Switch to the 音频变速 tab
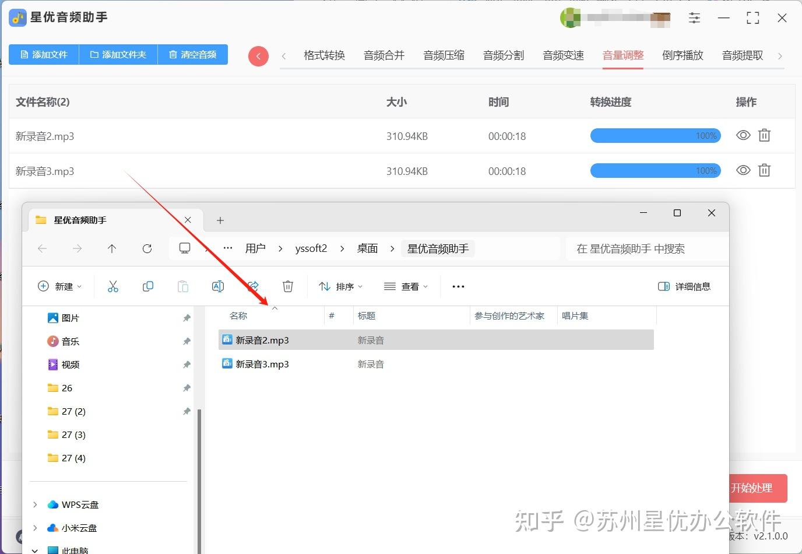This screenshot has width=802, height=554. (564, 55)
